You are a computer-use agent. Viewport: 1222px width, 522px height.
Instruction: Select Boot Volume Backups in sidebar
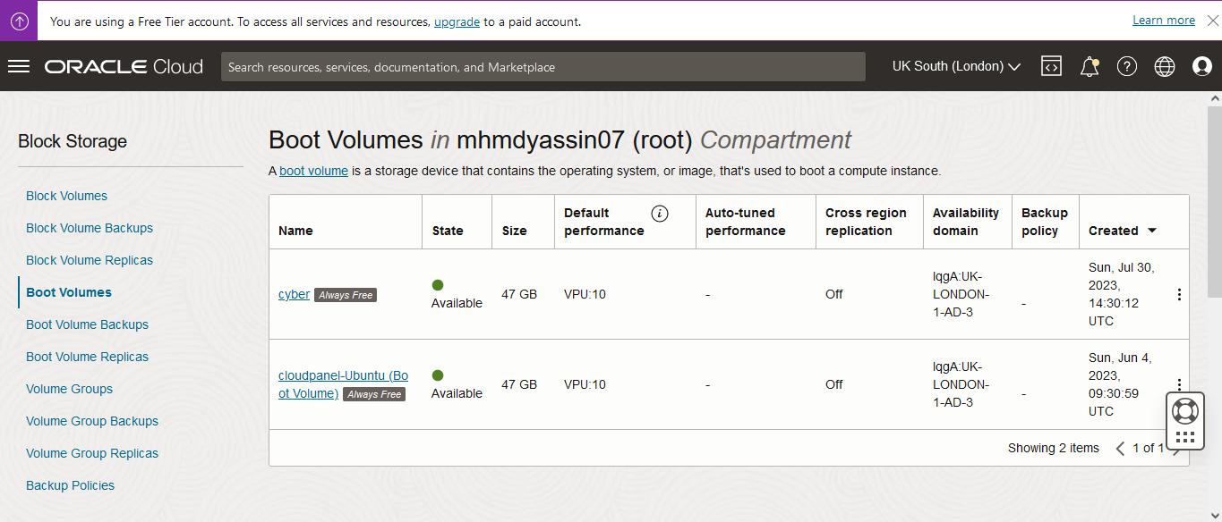(x=87, y=324)
